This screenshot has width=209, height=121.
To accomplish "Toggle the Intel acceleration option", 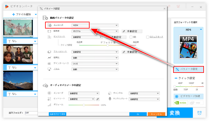I will (196, 103).
